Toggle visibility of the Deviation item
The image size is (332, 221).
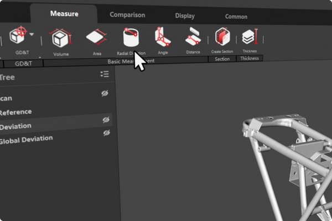pyautogui.click(x=106, y=119)
